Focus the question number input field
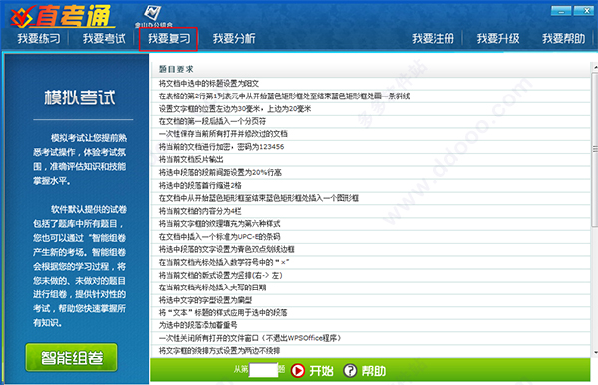This screenshot has width=598, height=385. click(x=263, y=370)
